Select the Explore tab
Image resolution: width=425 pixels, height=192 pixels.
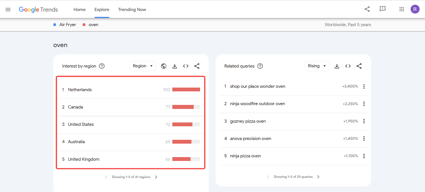[102, 10]
